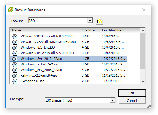This screenshot has width=158, height=115.
Task: Click the Browse Datastores title bar app icon
Action: [11, 10]
